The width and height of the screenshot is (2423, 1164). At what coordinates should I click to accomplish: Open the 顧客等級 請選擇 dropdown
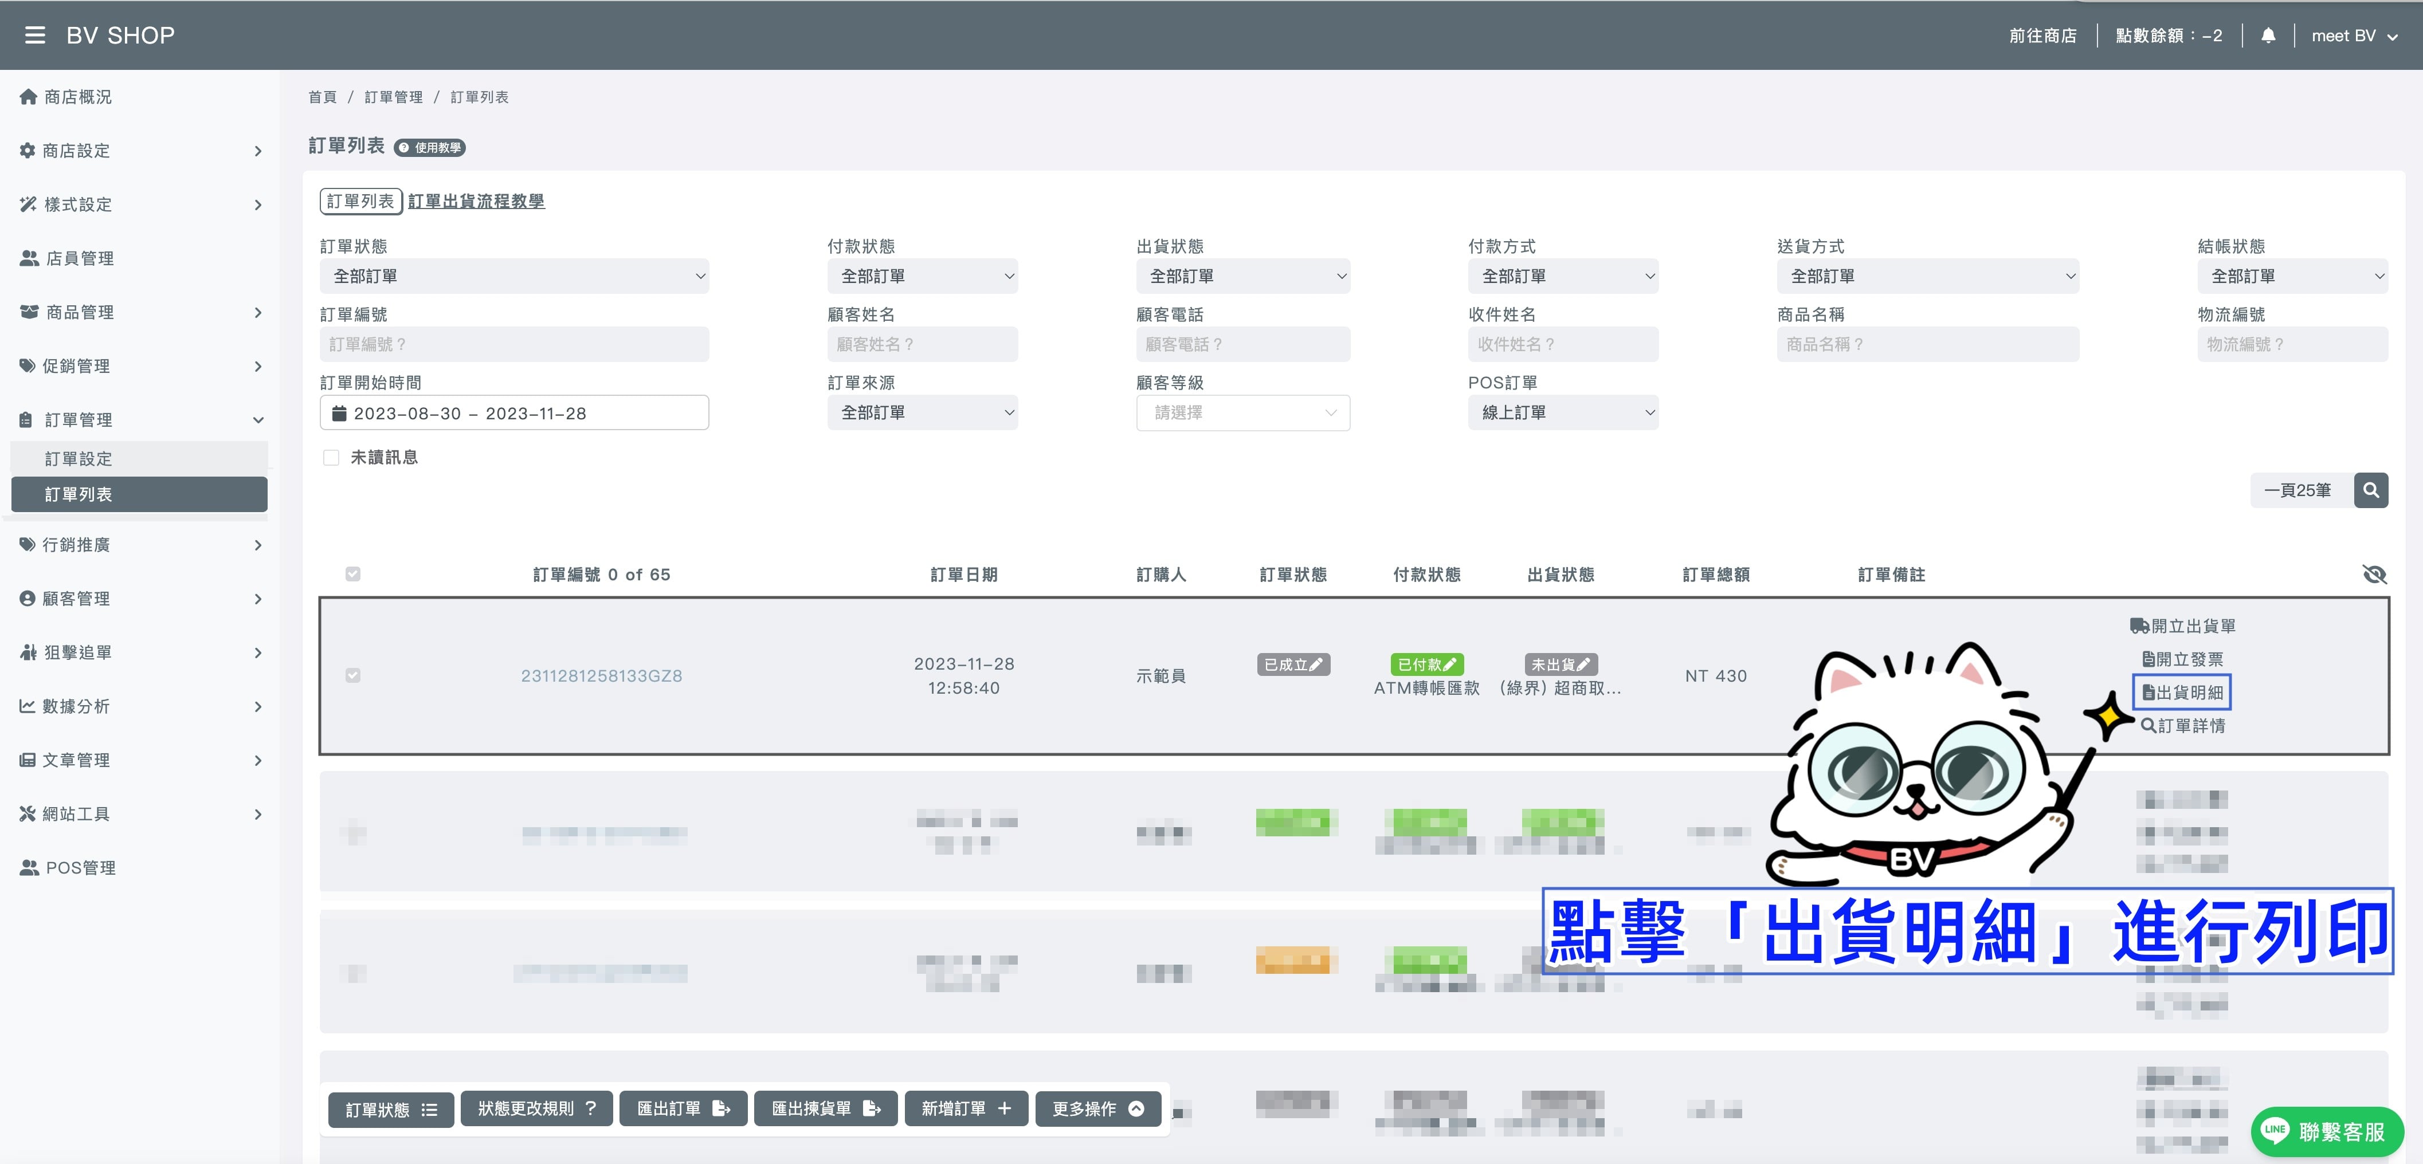(1242, 413)
